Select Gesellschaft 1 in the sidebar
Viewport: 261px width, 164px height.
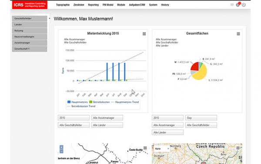(x=30, y=49)
